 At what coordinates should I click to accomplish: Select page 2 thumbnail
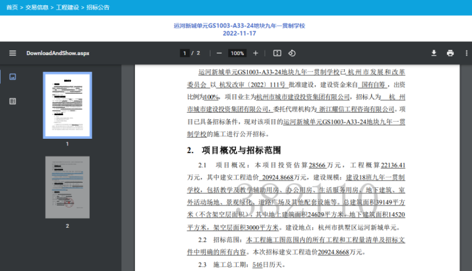[68, 187]
